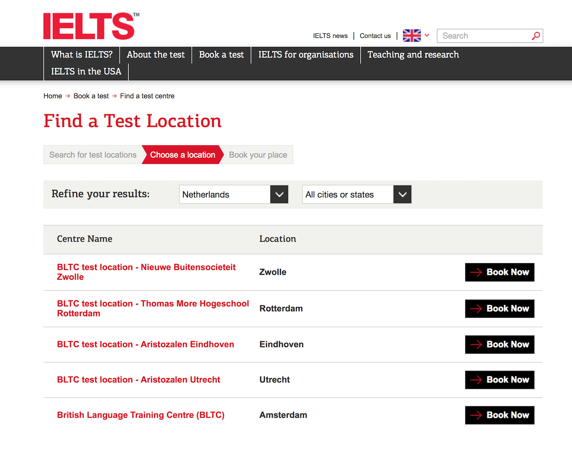This screenshot has height=456, width=572.
Task: Open the Contact us link
Action: [375, 36]
